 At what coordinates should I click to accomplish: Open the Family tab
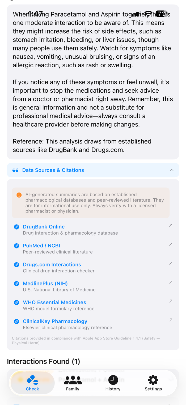point(73,383)
